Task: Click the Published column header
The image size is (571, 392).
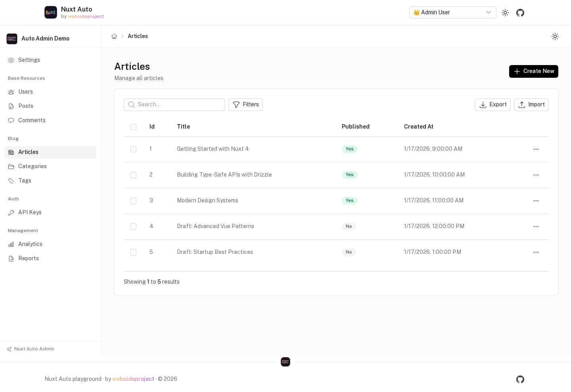Action: pos(356,127)
